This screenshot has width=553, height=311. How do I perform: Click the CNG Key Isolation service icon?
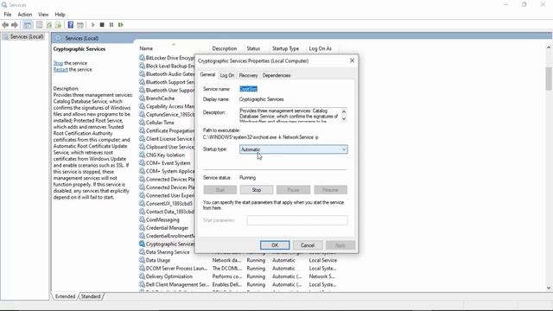(142, 155)
